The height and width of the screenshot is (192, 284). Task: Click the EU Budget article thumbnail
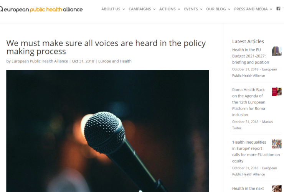tap(277, 51)
